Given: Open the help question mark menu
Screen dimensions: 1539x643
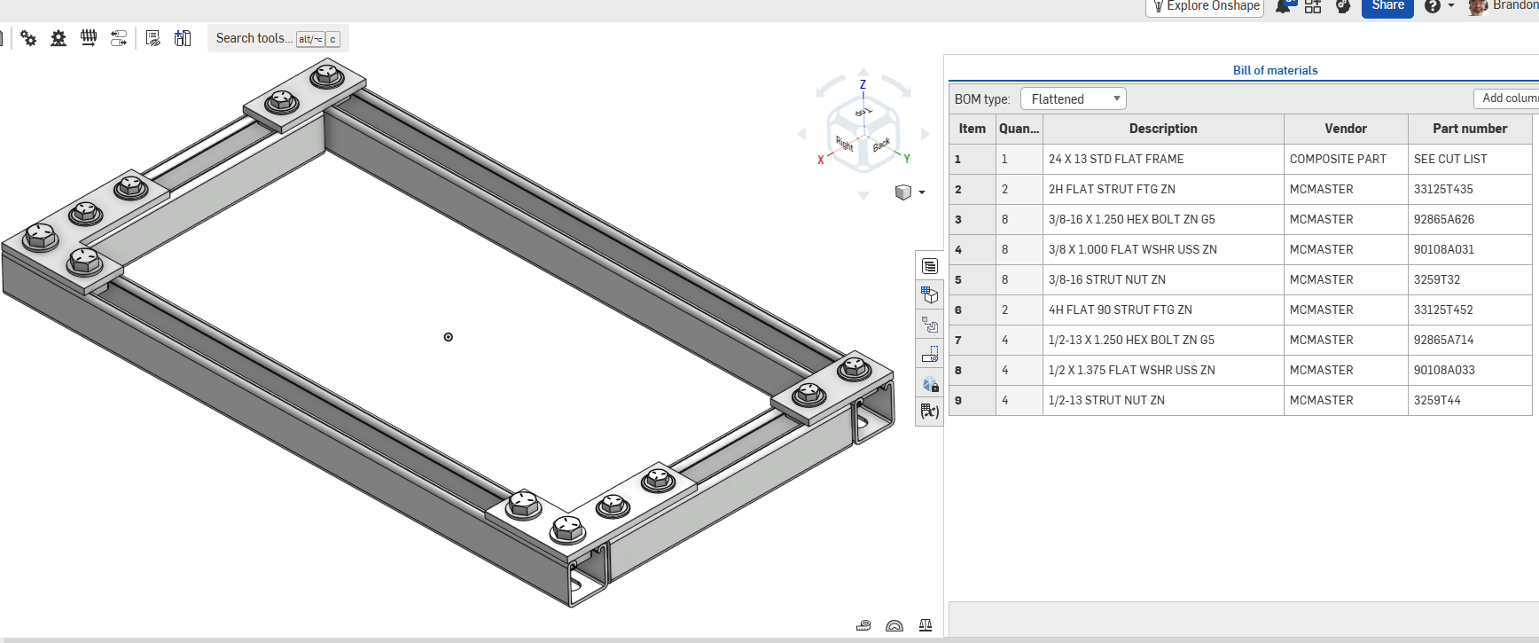Looking at the screenshot, I should tap(1439, 6).
